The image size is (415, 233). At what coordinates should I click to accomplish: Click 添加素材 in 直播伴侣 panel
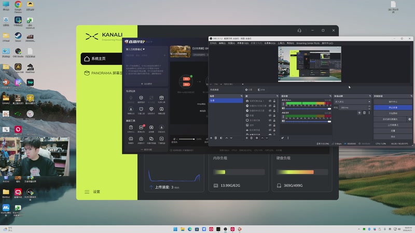tap(146, 84)
